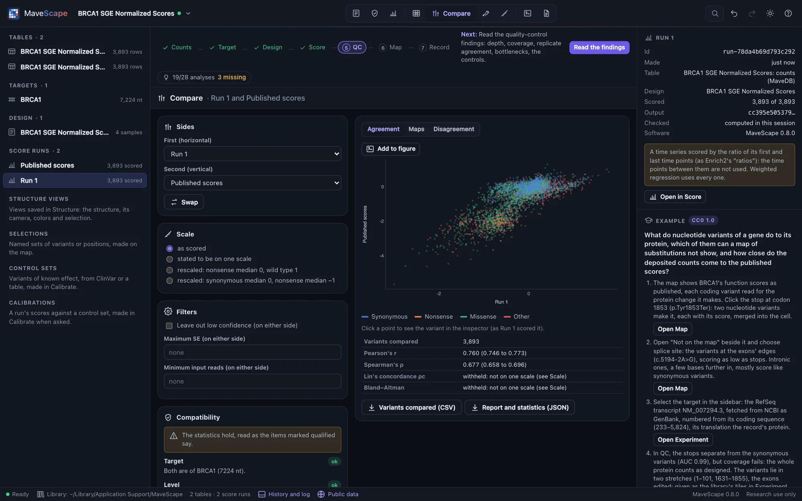The image size is (802, 501).
Task: Select the Agreement tab
Action: (x=383, y=129)
